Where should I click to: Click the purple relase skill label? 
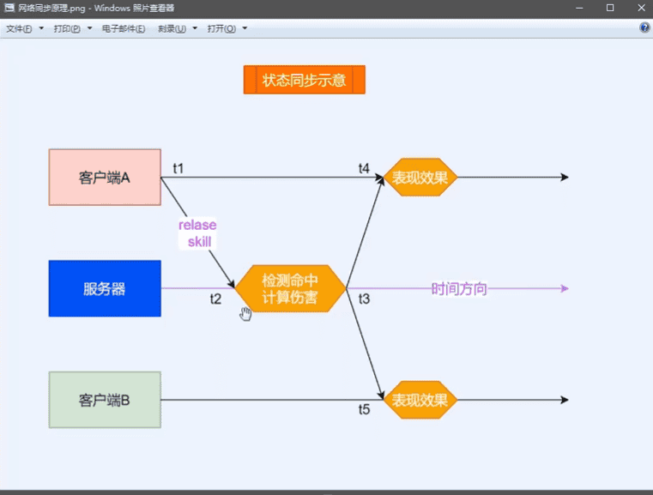click(197, 233)
